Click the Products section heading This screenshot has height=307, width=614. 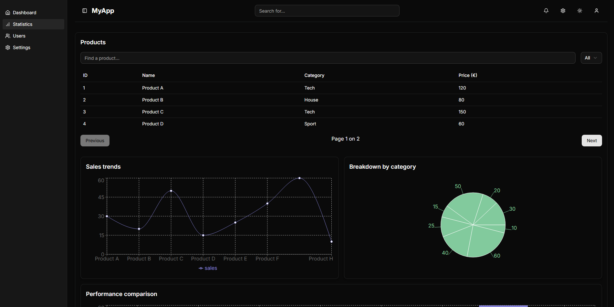93,42
